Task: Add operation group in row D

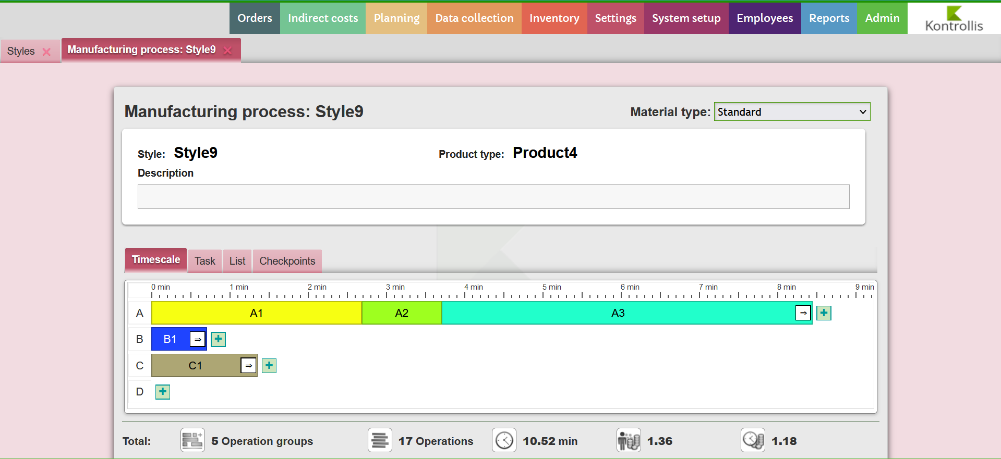Action: pyautogui.click(x=163, y=392)
